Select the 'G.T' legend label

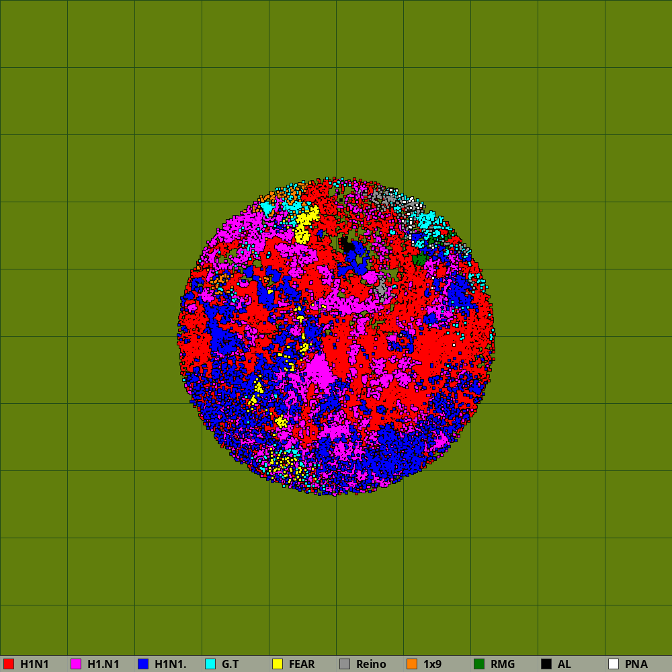tap(230, 664)
